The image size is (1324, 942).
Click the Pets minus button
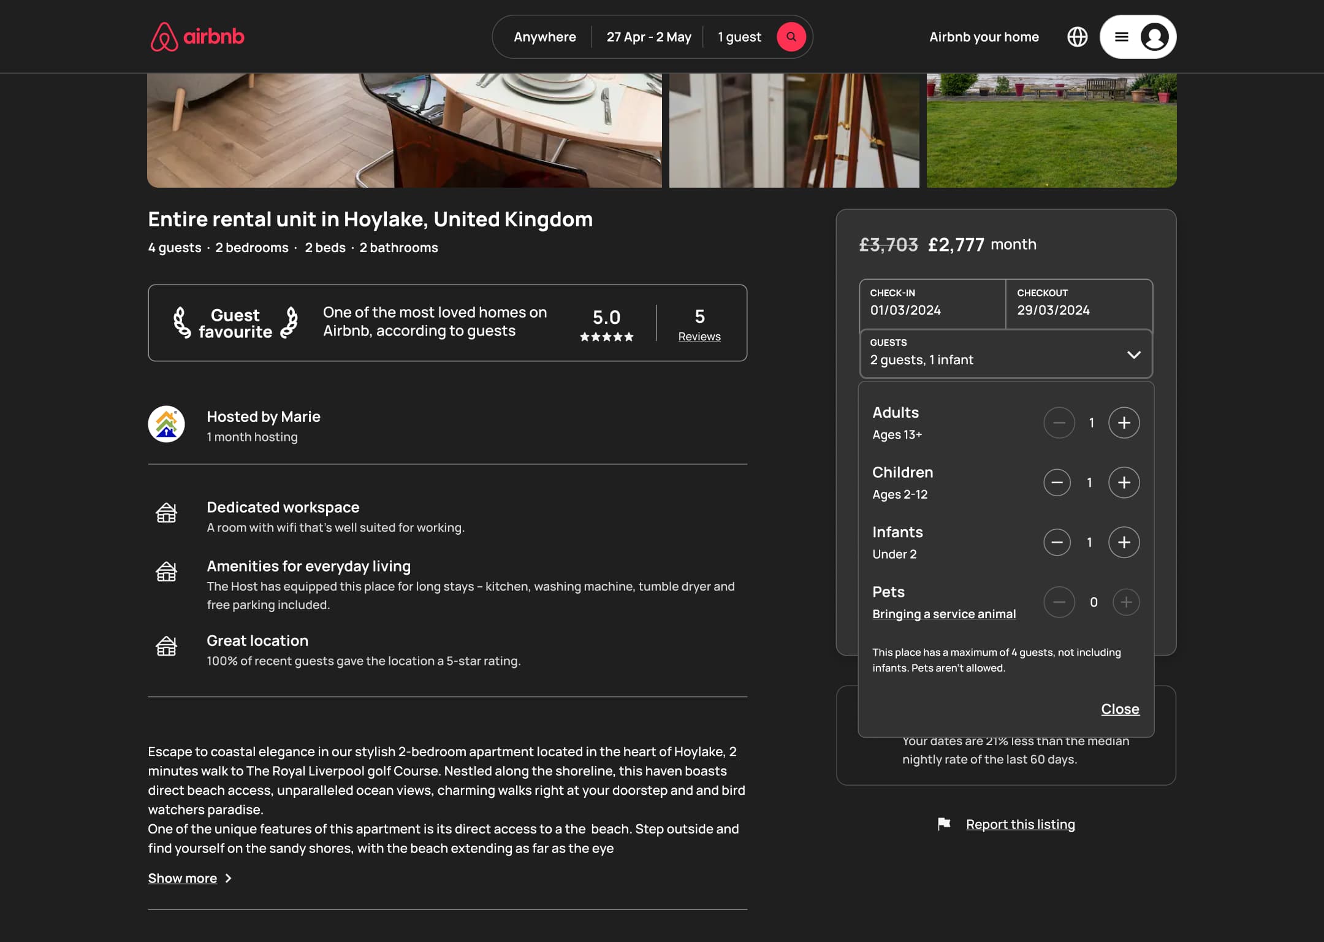[1059, 602]
